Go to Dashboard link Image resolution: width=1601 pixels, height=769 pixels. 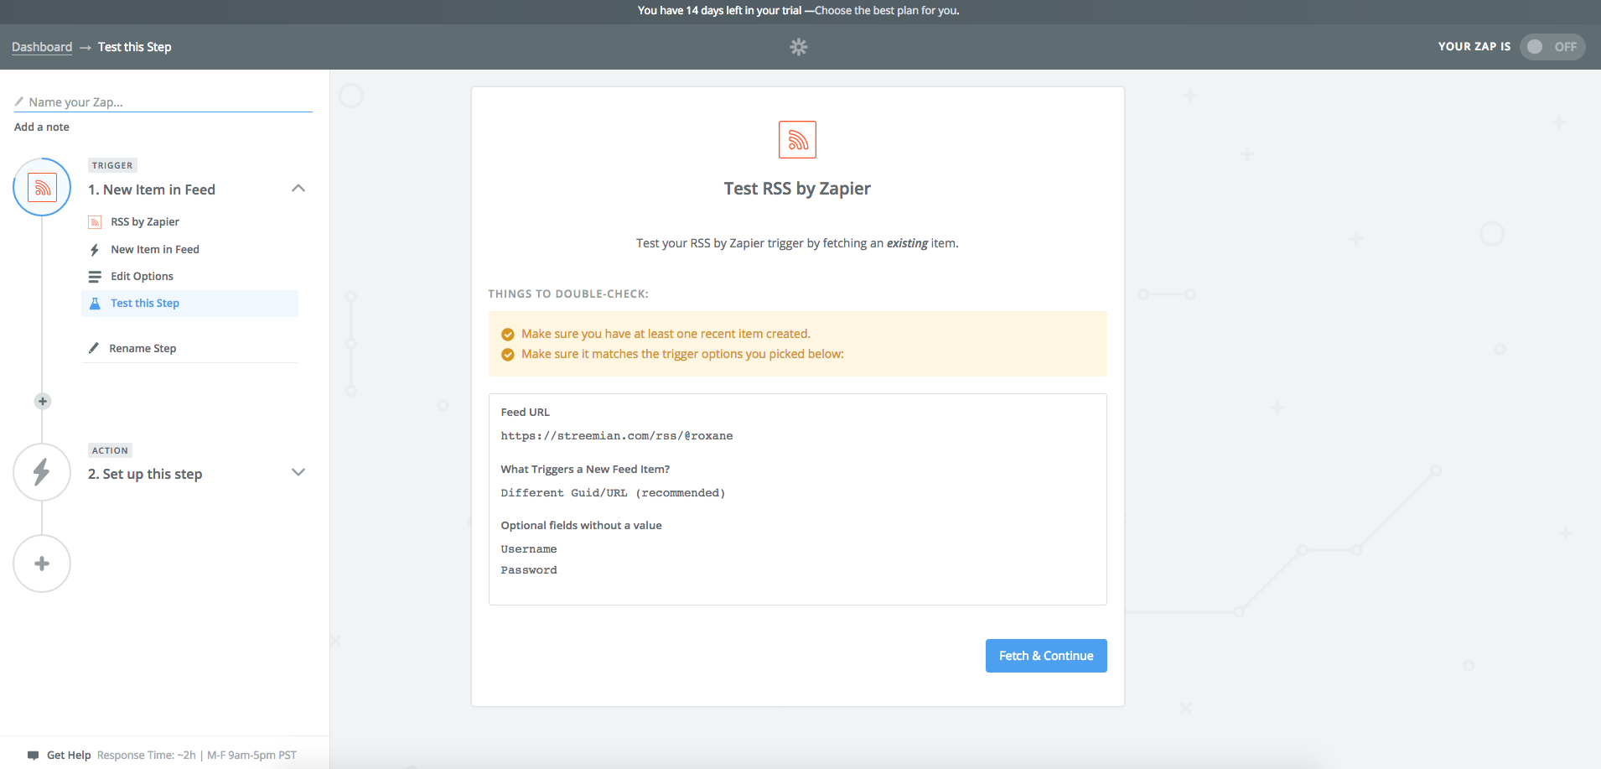tap(42, 47)
